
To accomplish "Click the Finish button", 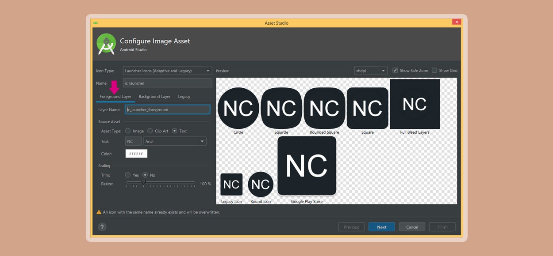I will pyautogui.click(x=442, y=227).
